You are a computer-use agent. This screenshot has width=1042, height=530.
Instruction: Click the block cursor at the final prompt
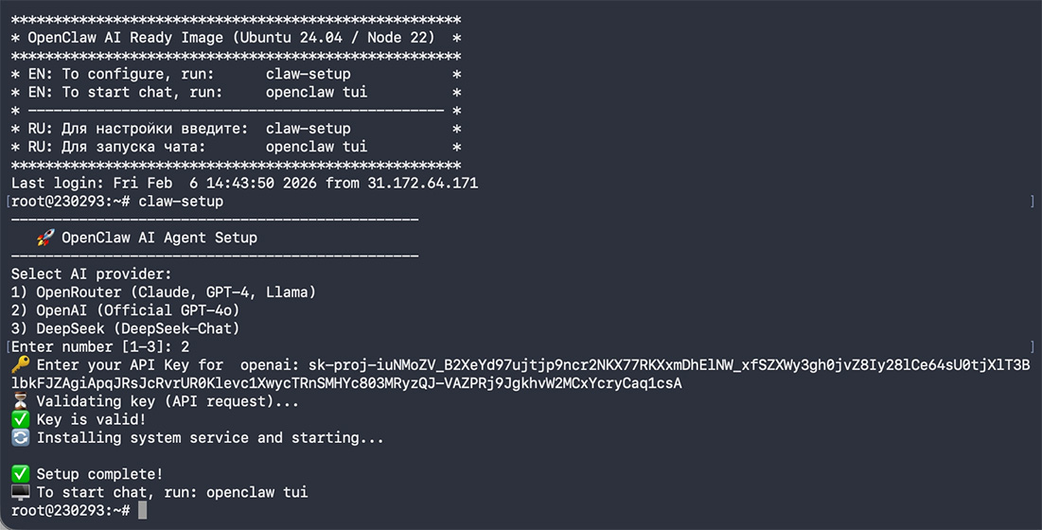click(x=143, y=510)
